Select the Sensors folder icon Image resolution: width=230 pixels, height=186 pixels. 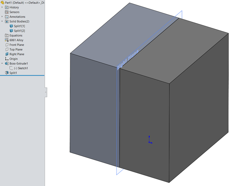tap(7, 12)
